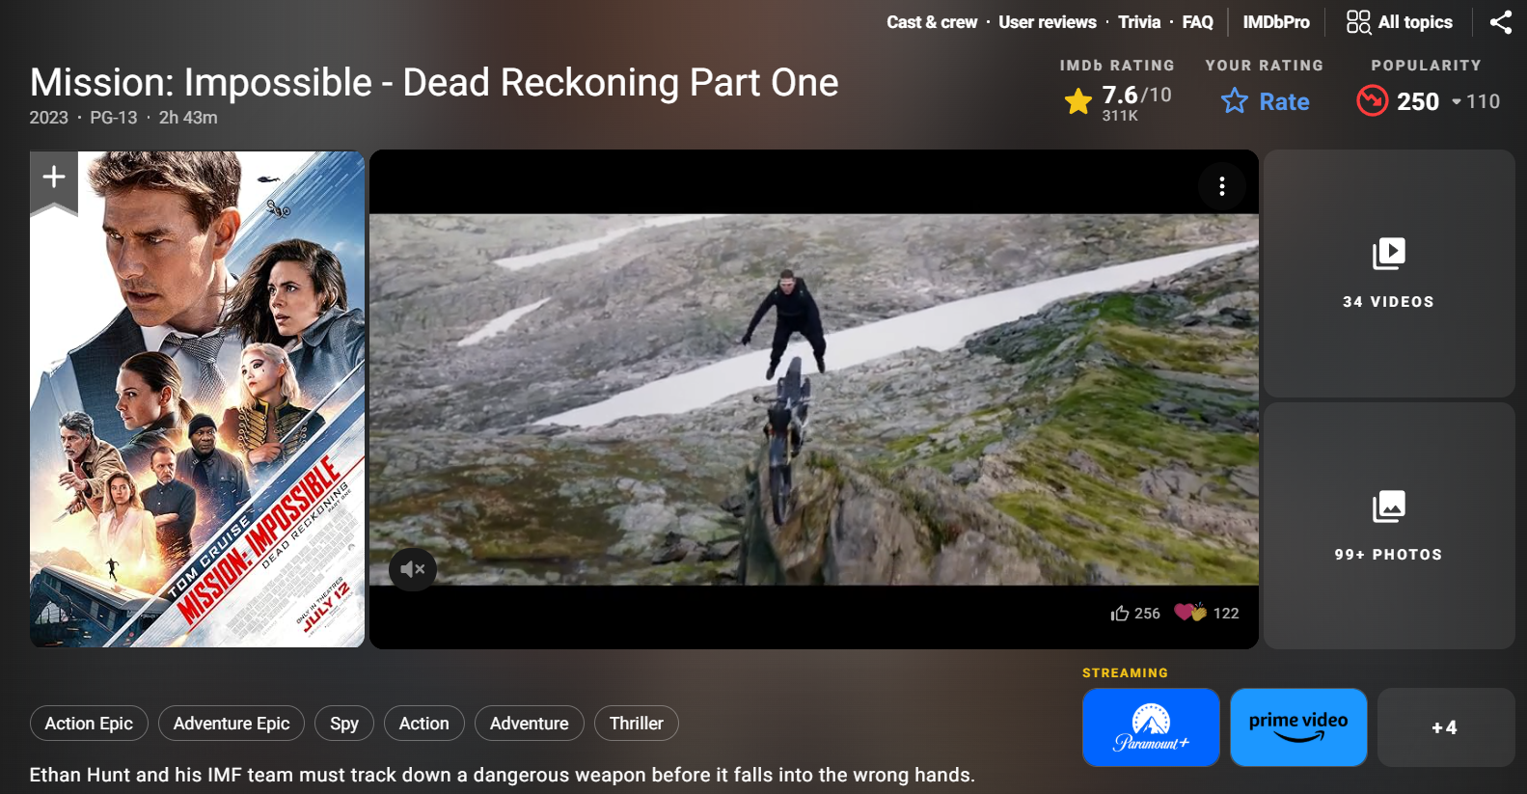View IMDb rating 7.6 details
This screenshot has height=794, width=1527.
1118,100
